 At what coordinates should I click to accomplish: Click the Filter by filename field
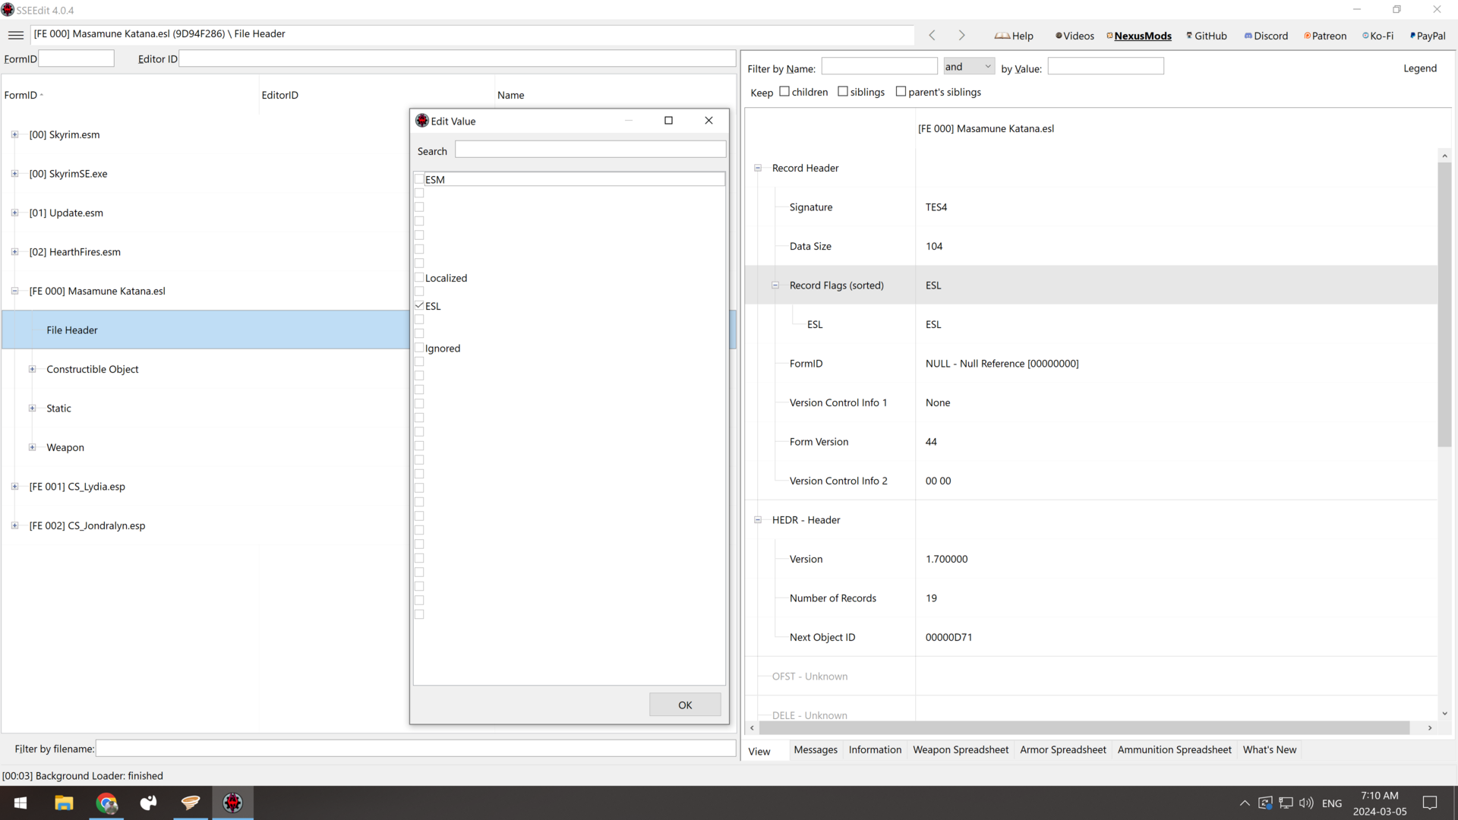pos(415,749)
